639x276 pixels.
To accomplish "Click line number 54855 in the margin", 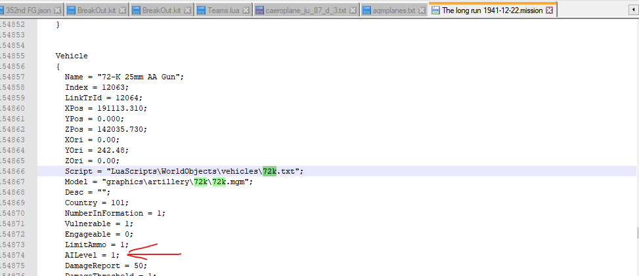I will tap(12, 56).
